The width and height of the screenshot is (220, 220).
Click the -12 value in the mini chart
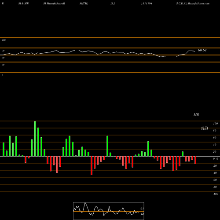coord(142,214)
